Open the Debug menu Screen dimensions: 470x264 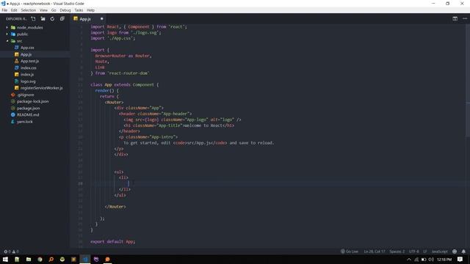tap(65, 10)
